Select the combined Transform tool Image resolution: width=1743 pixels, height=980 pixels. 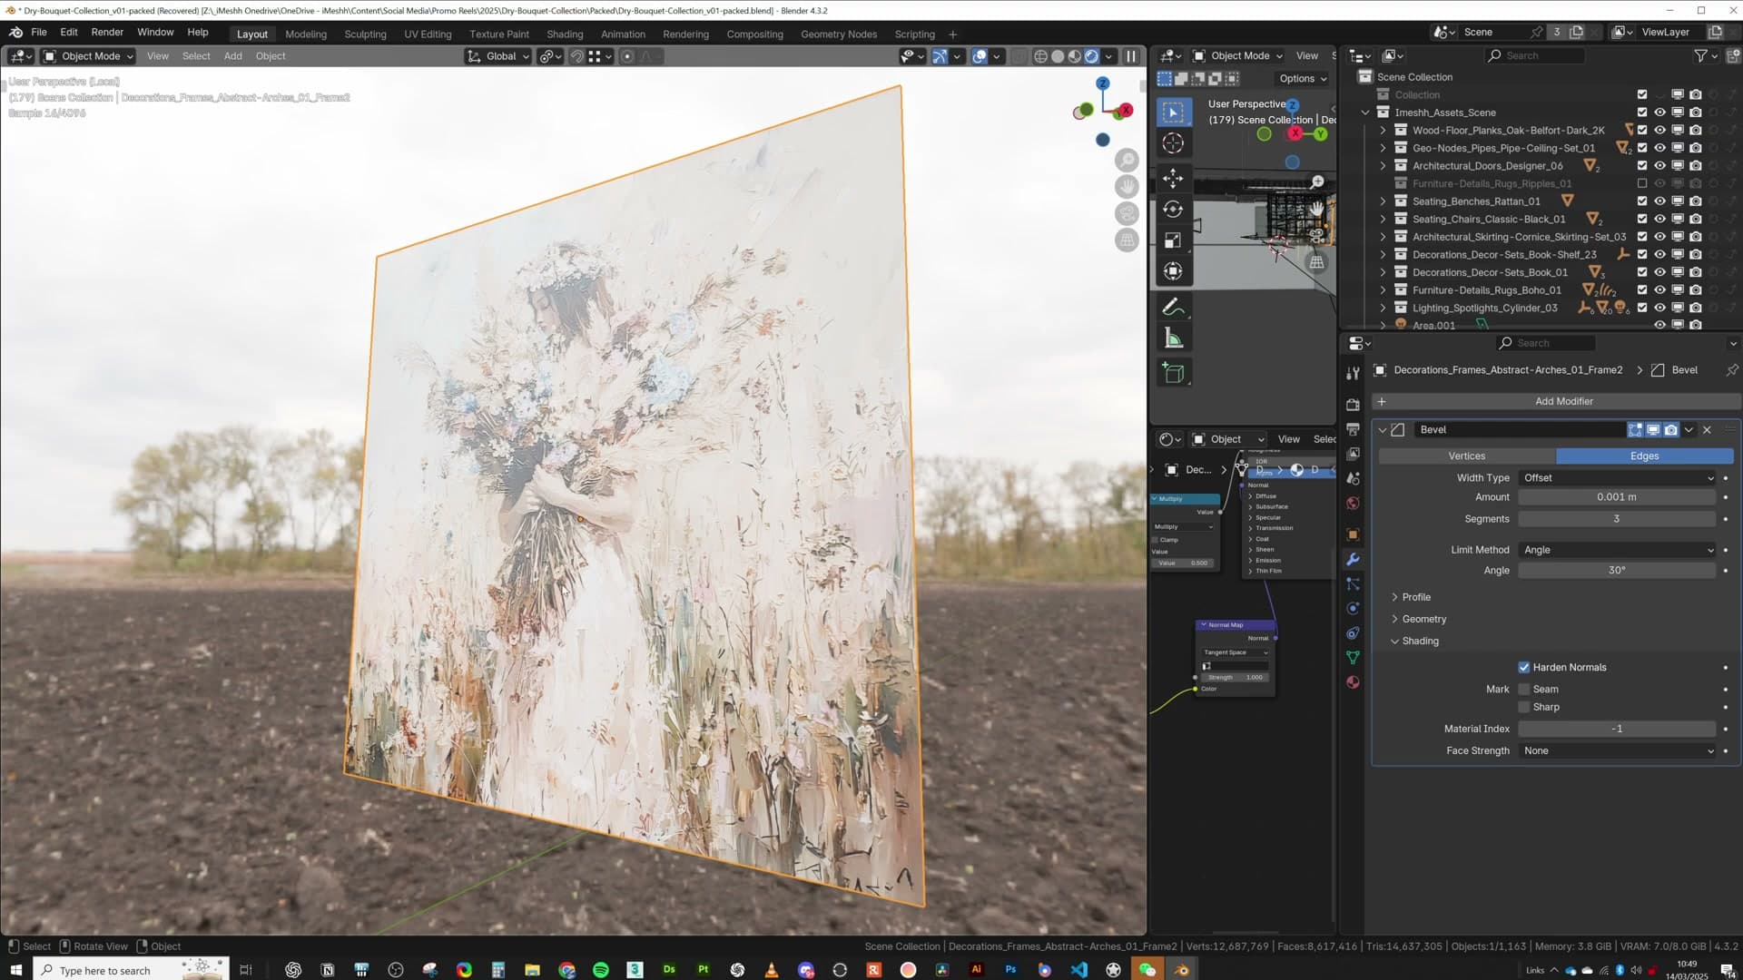pyautogui.click(x=1173, y=271)
